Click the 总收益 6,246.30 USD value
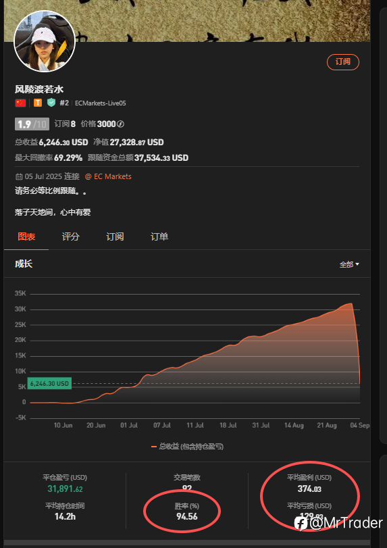The height and width of the screenshot is (548, 387). 63,143
